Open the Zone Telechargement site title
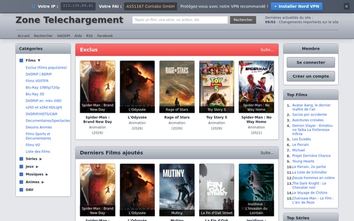The image size is (354, 221). (x=69, y=20)
